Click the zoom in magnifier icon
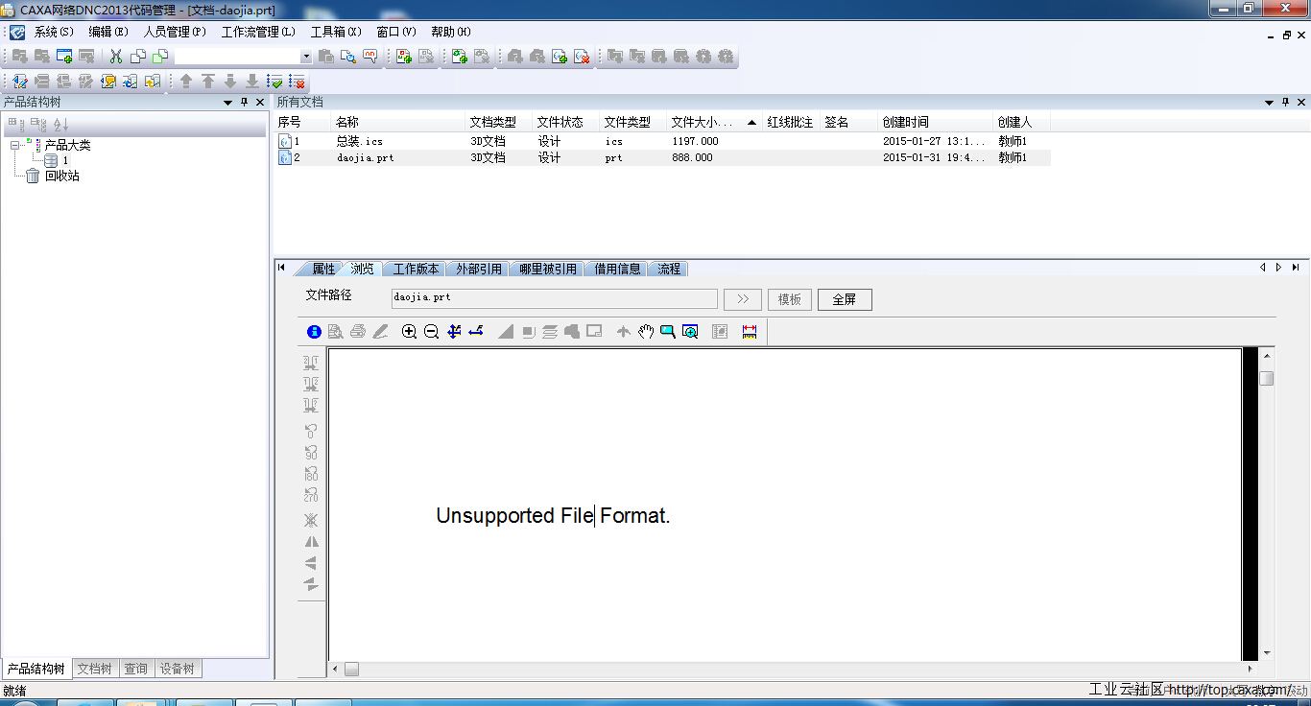 coord(409,332)
